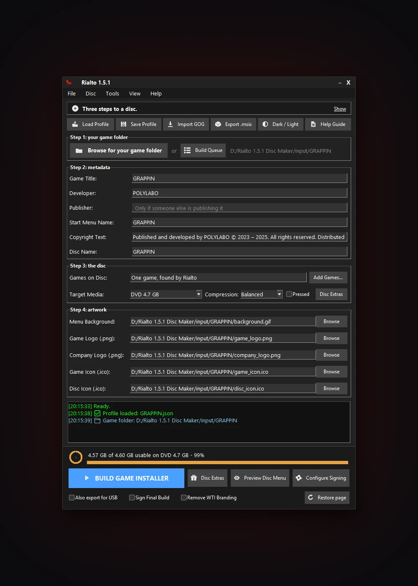Click the Developer field
The height and width of the screenshot is (586, 418).
[240, 193]
